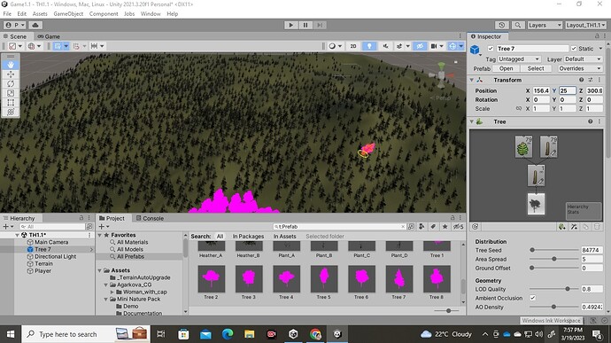
Task: Open the Layers dropdown
Action: [545, 25]
